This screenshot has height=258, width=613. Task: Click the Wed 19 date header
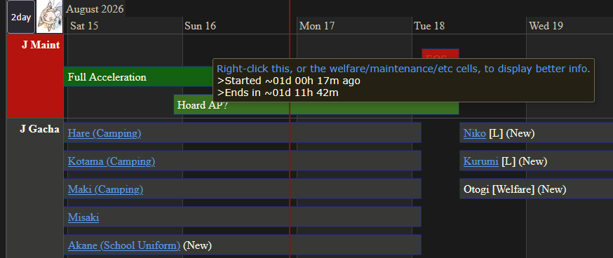point(546,26)
